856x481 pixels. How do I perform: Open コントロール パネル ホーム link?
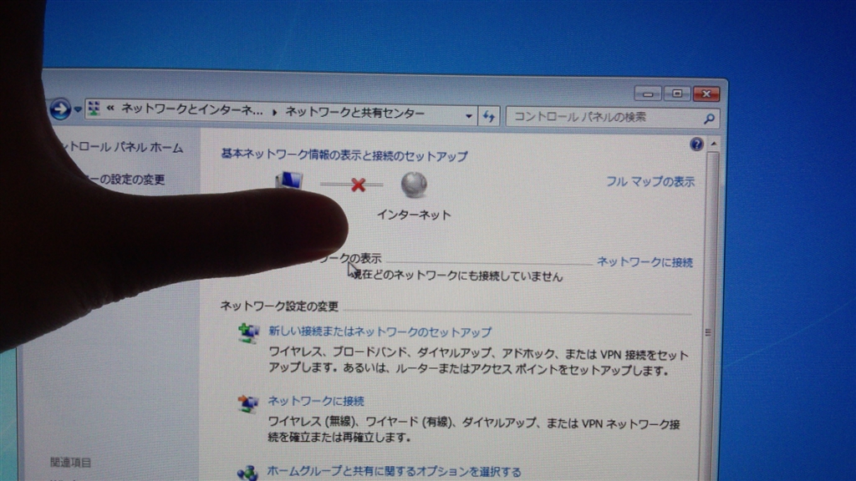click(124, 147)
